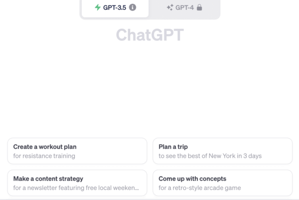Choose the Come up with concepts card
The width and height of the screenshot is (299, 200).
click(x=223, y=183)
